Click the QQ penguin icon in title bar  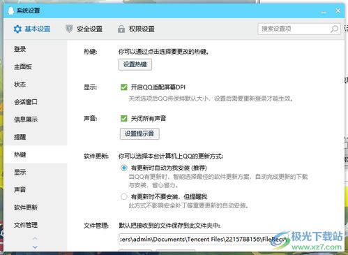pos(10,10)
